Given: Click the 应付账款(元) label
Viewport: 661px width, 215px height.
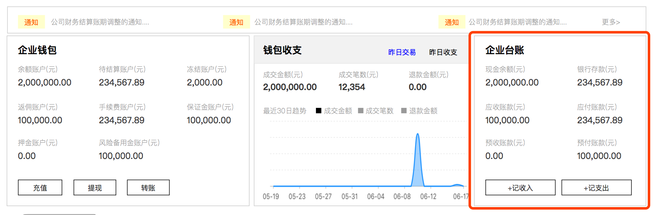Looking at the screenshot, I should coord(597,107).
